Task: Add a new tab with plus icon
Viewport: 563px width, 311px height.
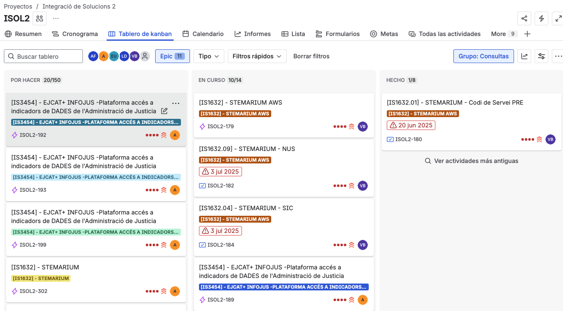Action: point(527,34)
